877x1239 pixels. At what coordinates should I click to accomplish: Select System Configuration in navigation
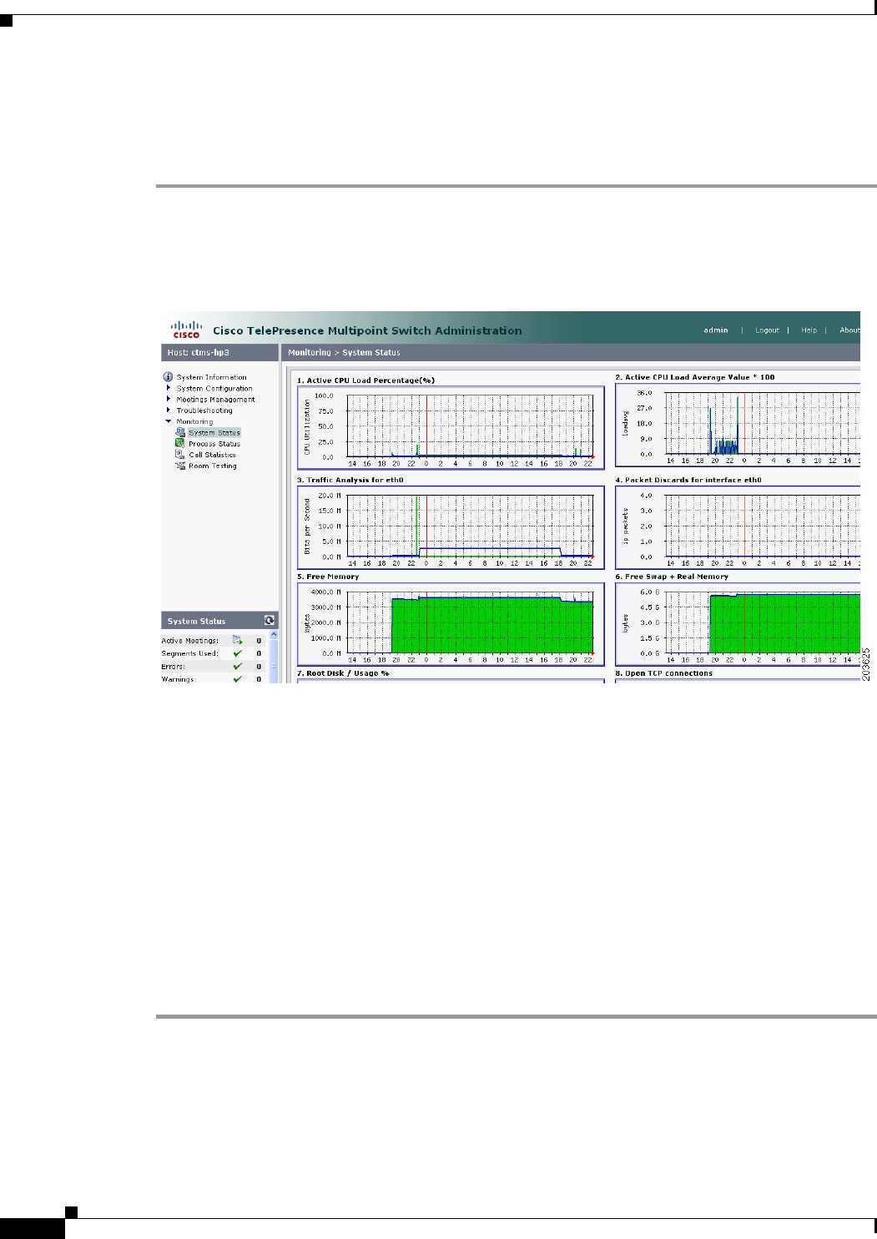tap(214, 388)
